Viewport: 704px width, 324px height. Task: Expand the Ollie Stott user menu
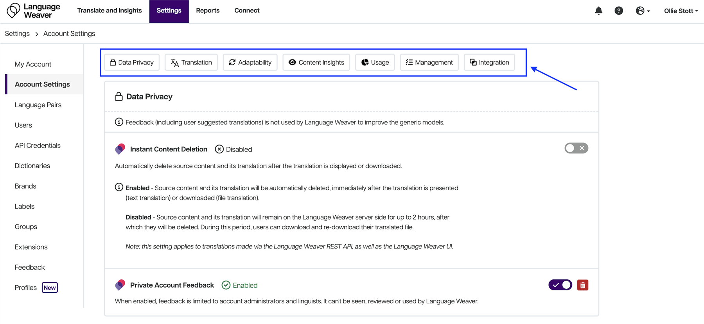click(681, 11)
